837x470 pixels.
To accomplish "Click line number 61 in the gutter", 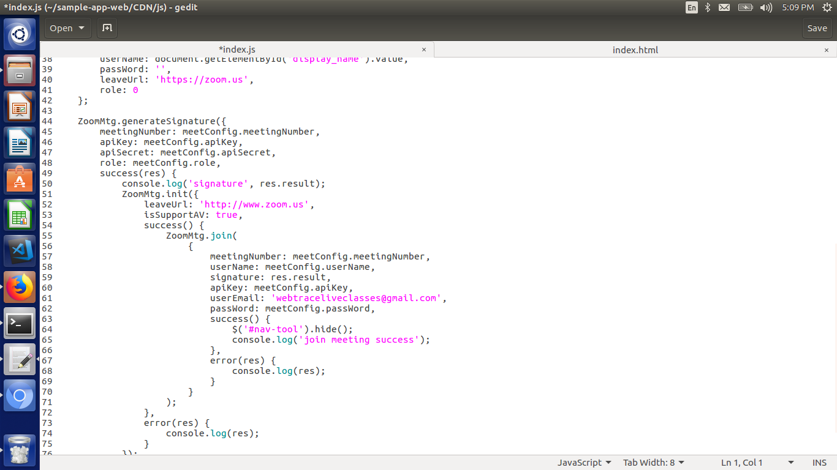I will [x=47, y=298].
